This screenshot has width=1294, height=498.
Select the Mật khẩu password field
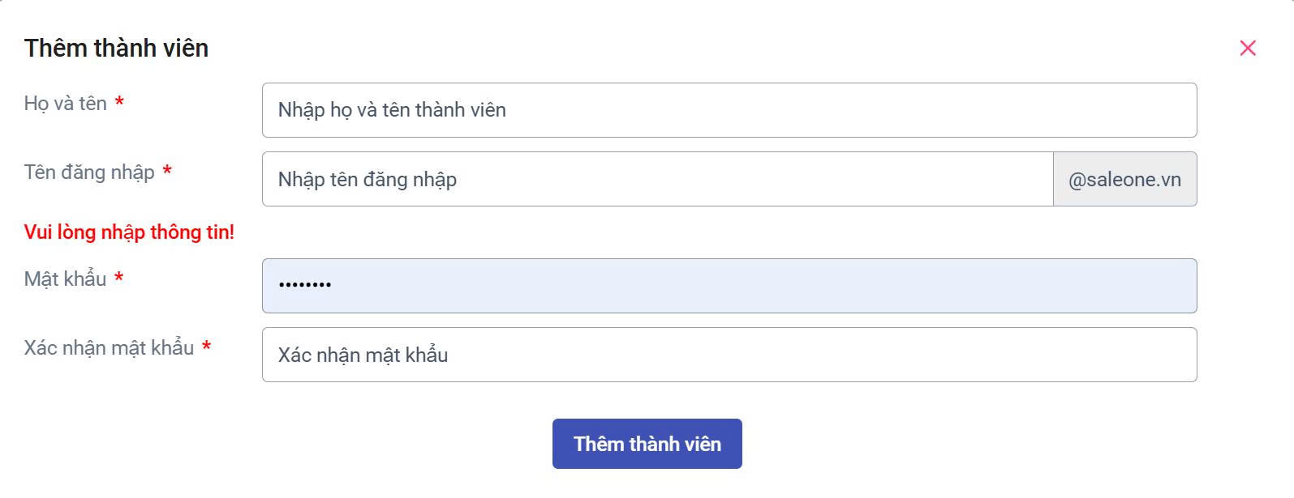(729, 286)
